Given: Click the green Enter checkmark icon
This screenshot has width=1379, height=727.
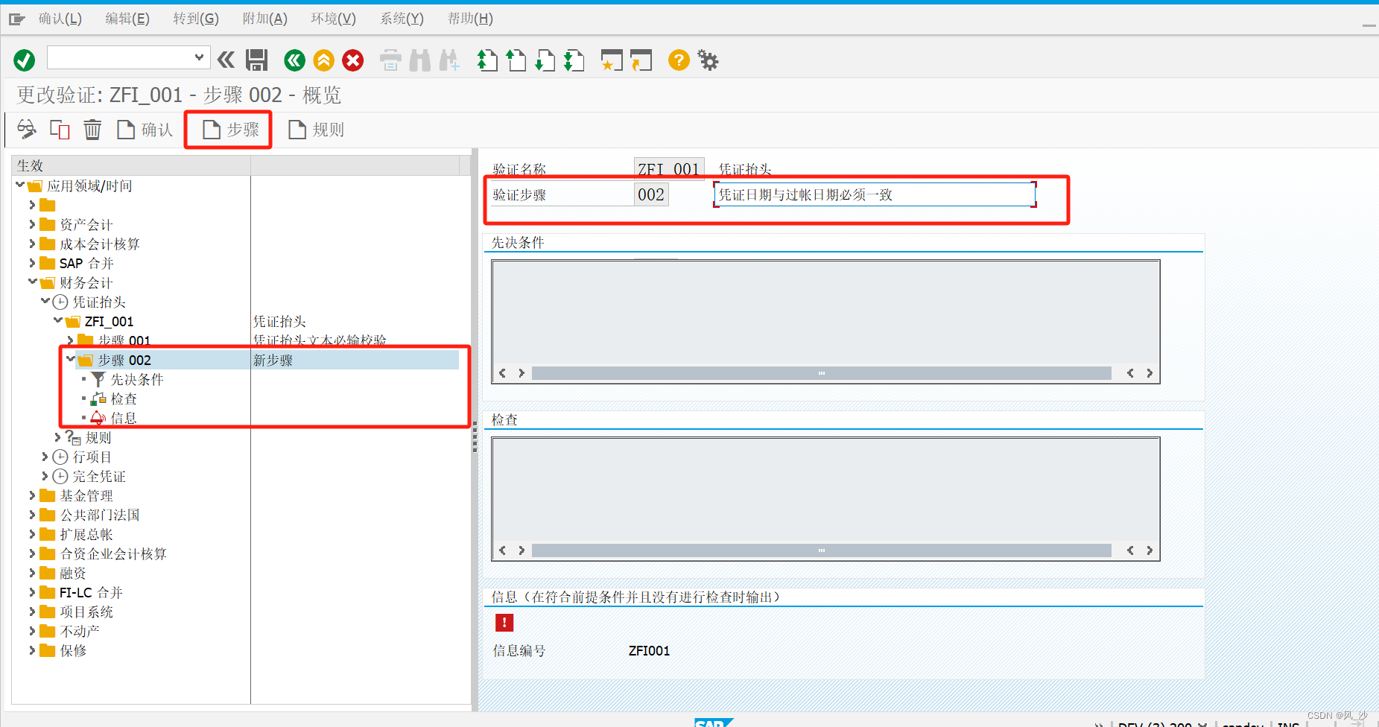Looking at the screenshot, I should pyautogui.click(x=25, y=60).
